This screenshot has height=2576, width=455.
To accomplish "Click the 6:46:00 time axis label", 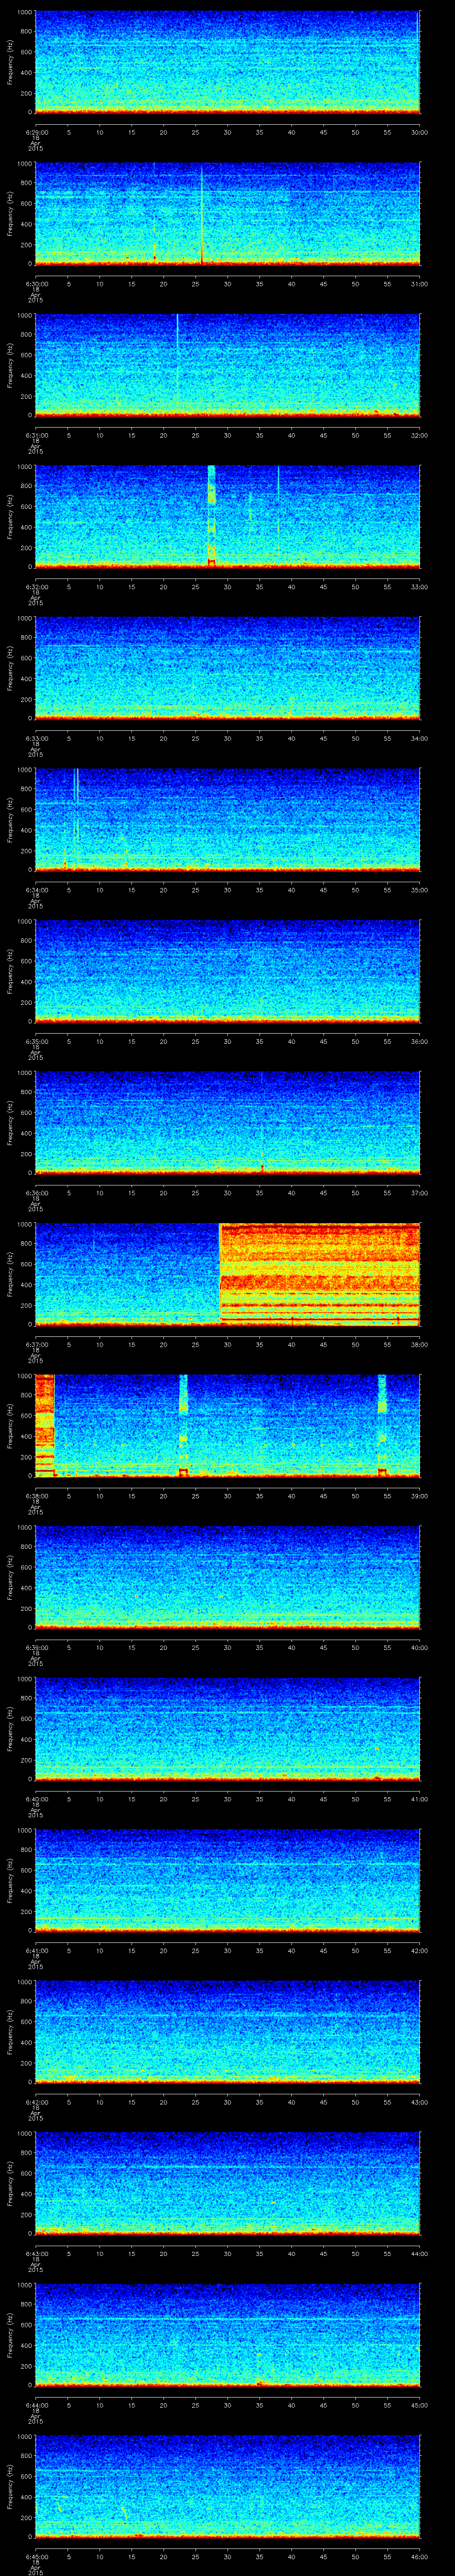I will (420, 2556).
